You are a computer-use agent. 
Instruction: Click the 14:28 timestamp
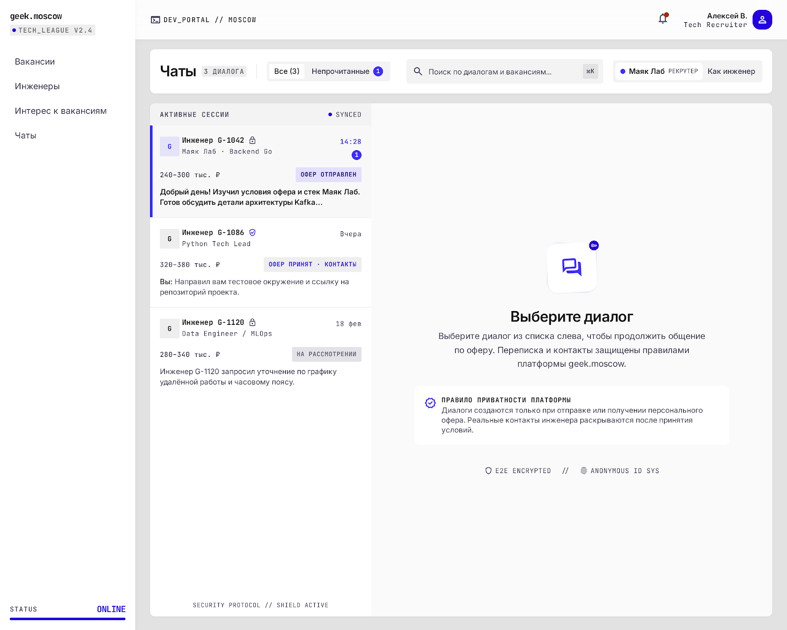point(351,142)
